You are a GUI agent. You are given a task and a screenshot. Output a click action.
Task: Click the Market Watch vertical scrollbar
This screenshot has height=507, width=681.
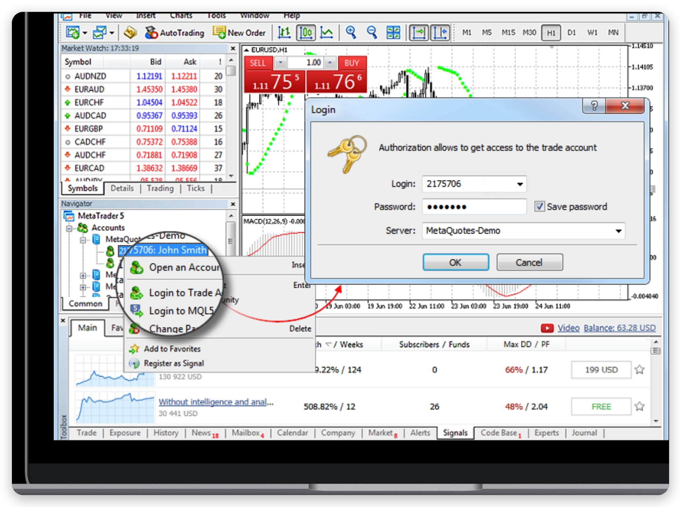tap(231, 118)
